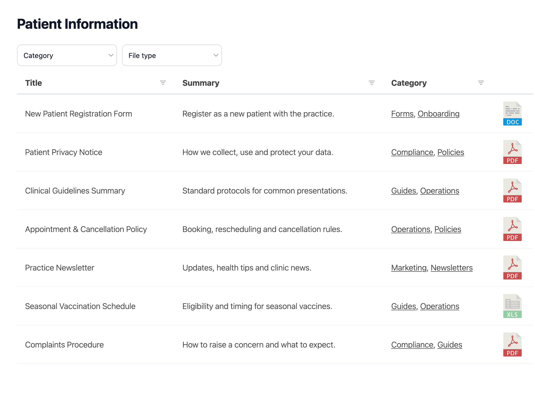This screenshot has width=535, height=395.
Task: Open the Category filter dropdown
Action: 67,55
